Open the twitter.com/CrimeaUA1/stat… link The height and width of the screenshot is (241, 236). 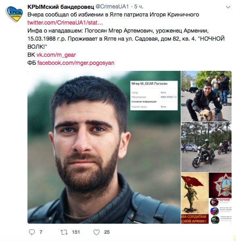coord(65,23)
